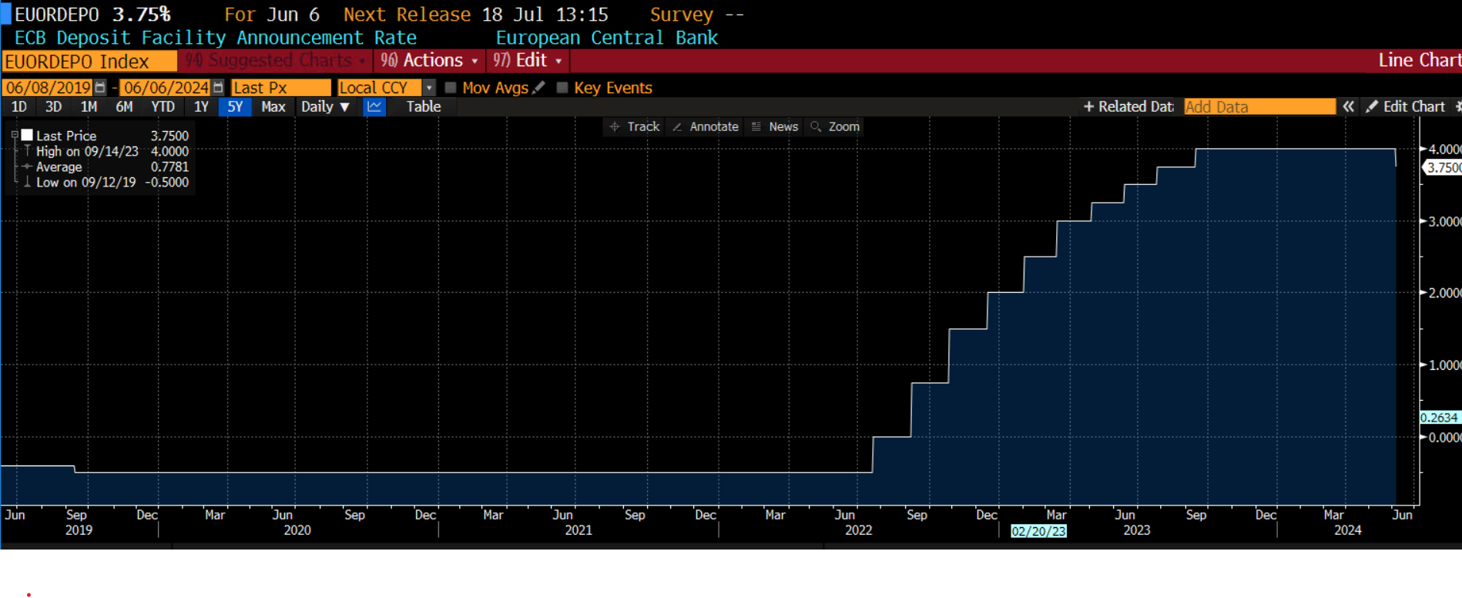Collapse the Last Price legend tree
This screenshot has height=598, width=1462.
click(x=15, y=135)
